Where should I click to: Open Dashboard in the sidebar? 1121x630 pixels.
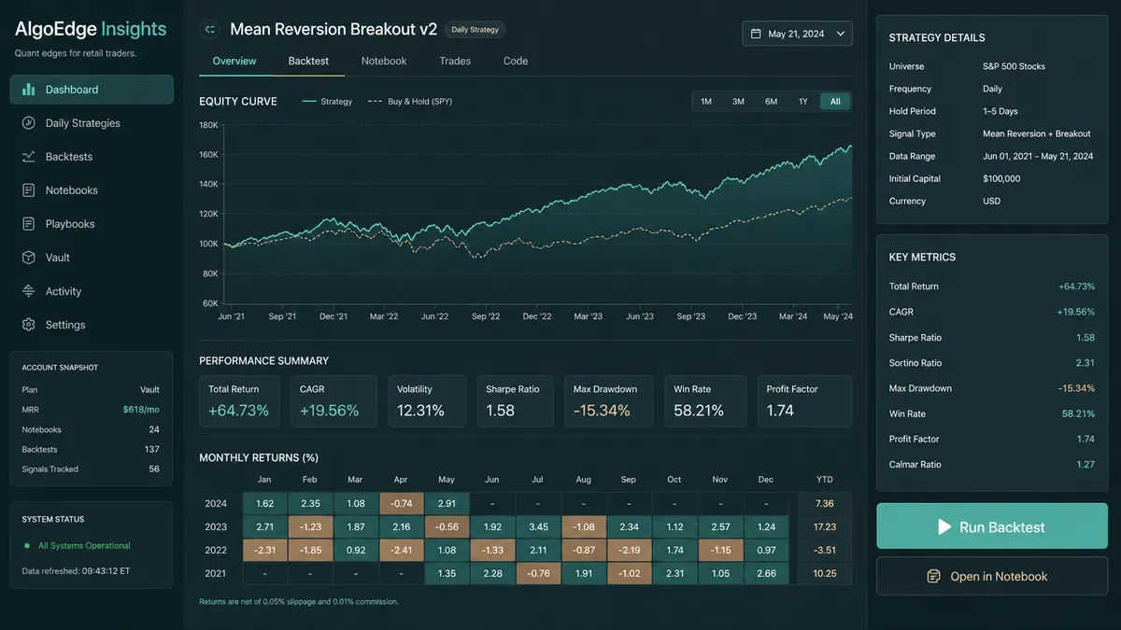click(x=92, y=90)
